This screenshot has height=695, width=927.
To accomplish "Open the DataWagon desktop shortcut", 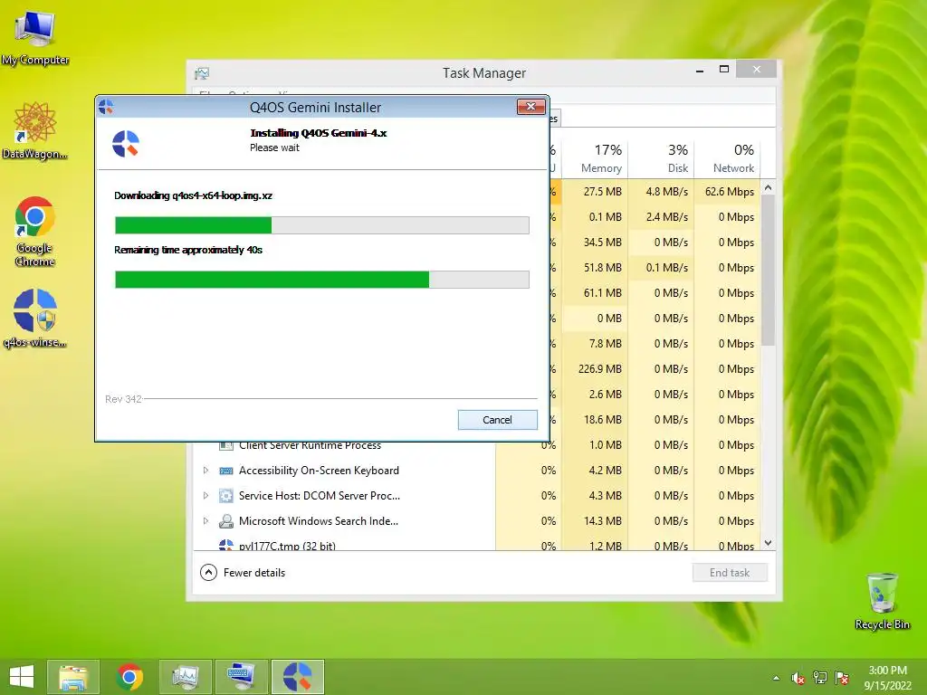I will coord(35,130).
